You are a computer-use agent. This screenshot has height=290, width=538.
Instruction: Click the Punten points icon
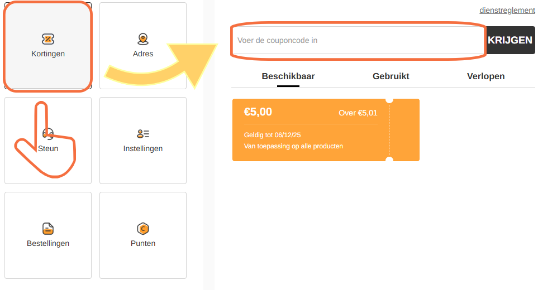click(x=143, y=229)
